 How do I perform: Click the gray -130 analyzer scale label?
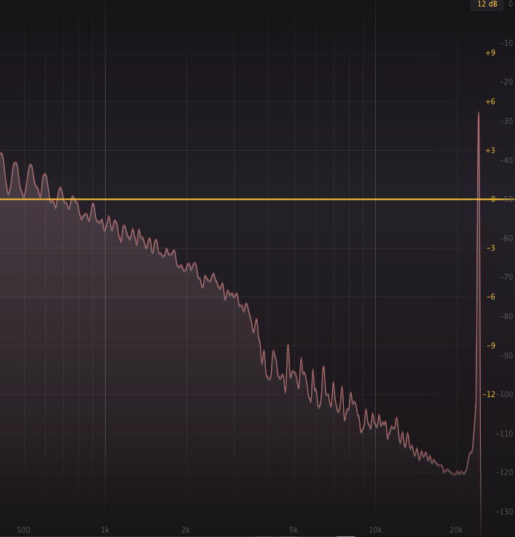(x=504, y=512)
